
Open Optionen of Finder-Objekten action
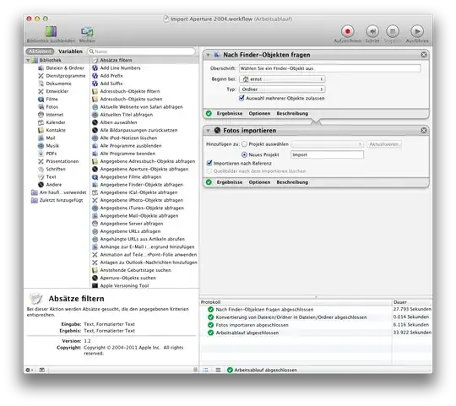pyautogui.click(x=259, y=114)
